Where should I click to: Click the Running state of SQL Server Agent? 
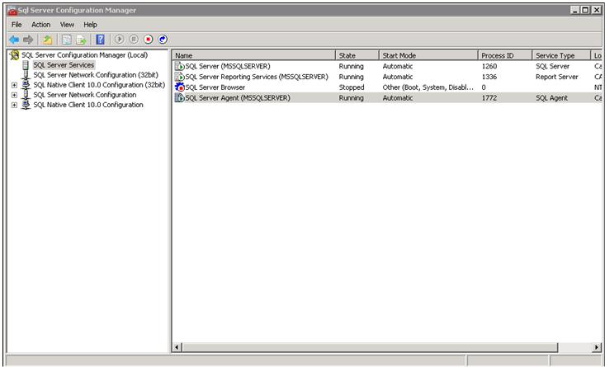(x=351, y=98)
